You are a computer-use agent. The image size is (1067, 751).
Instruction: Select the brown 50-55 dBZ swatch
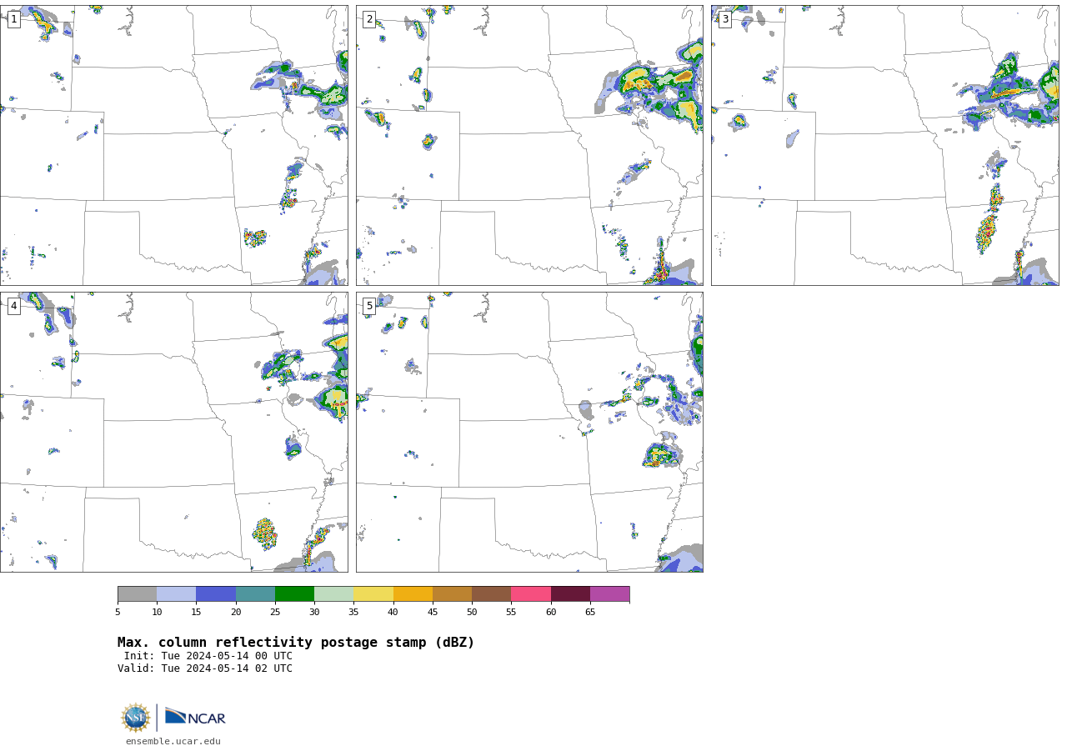pyautogui.click(x=492, y=594)
